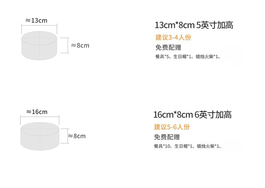Select 生日帽*1 in the 5-inch gift list
Screen dimensions: 265x188
[x=184, y=56]
